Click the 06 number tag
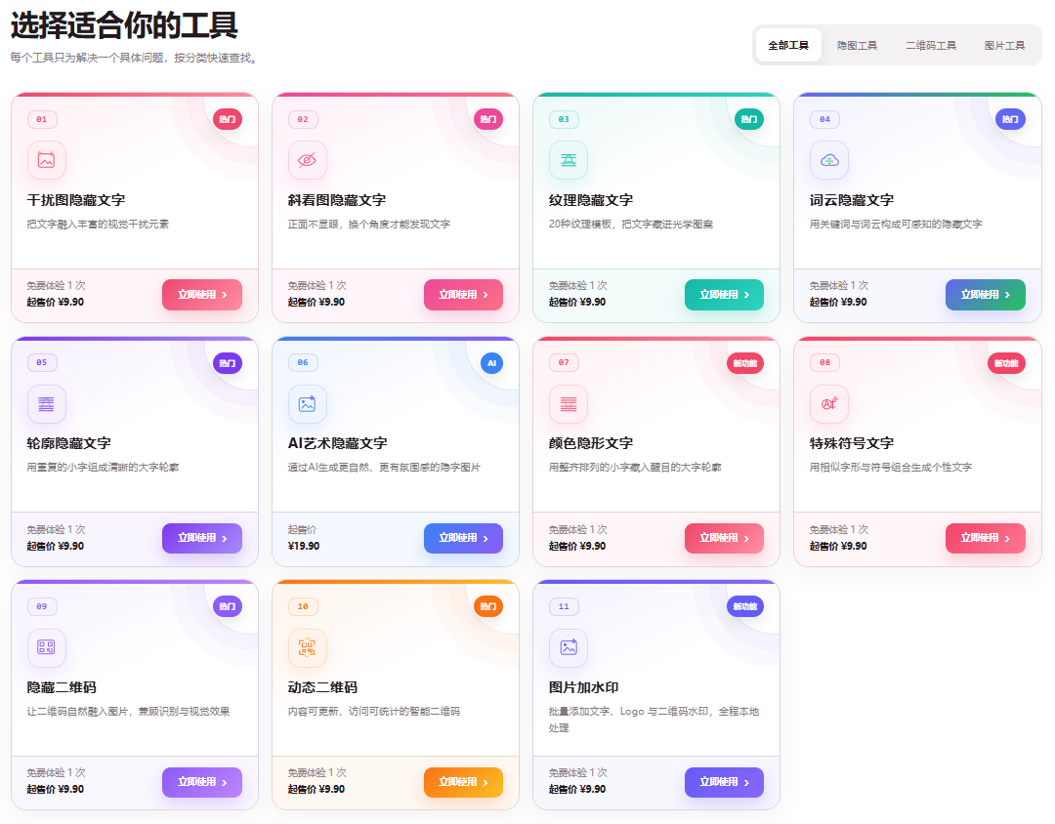Screen dimensions: 1055x824 [303, 362]
